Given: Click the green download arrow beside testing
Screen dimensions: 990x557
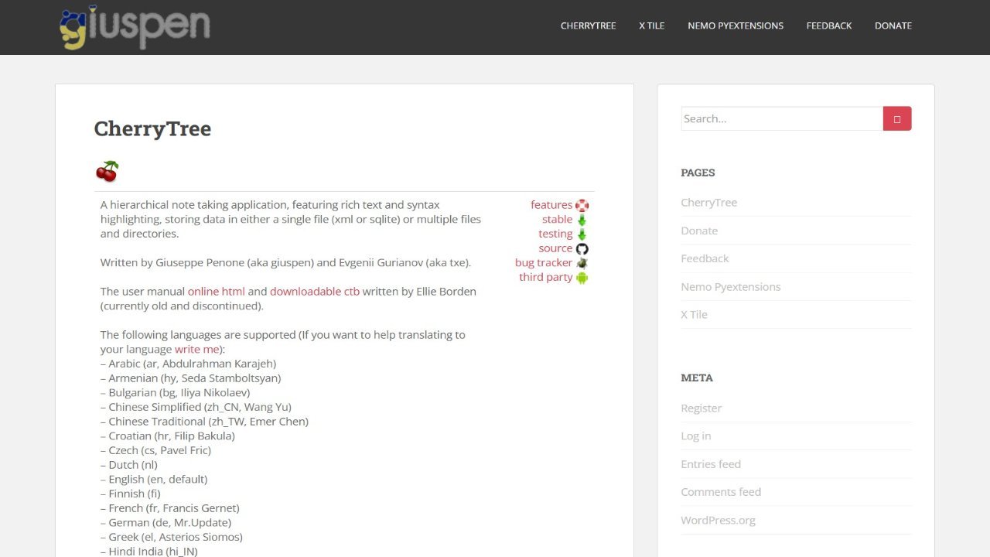Looking at the screenshot, I should [582, 234].
